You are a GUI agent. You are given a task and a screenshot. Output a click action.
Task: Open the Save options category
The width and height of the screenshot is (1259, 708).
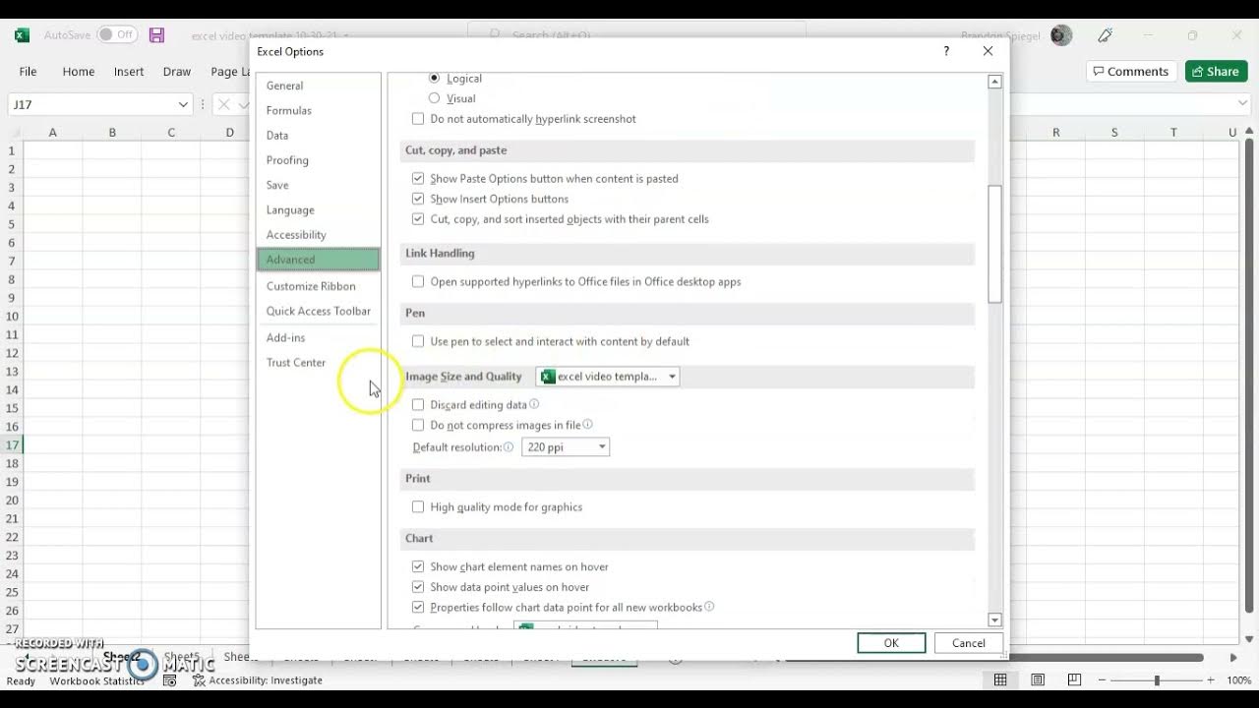318,185
